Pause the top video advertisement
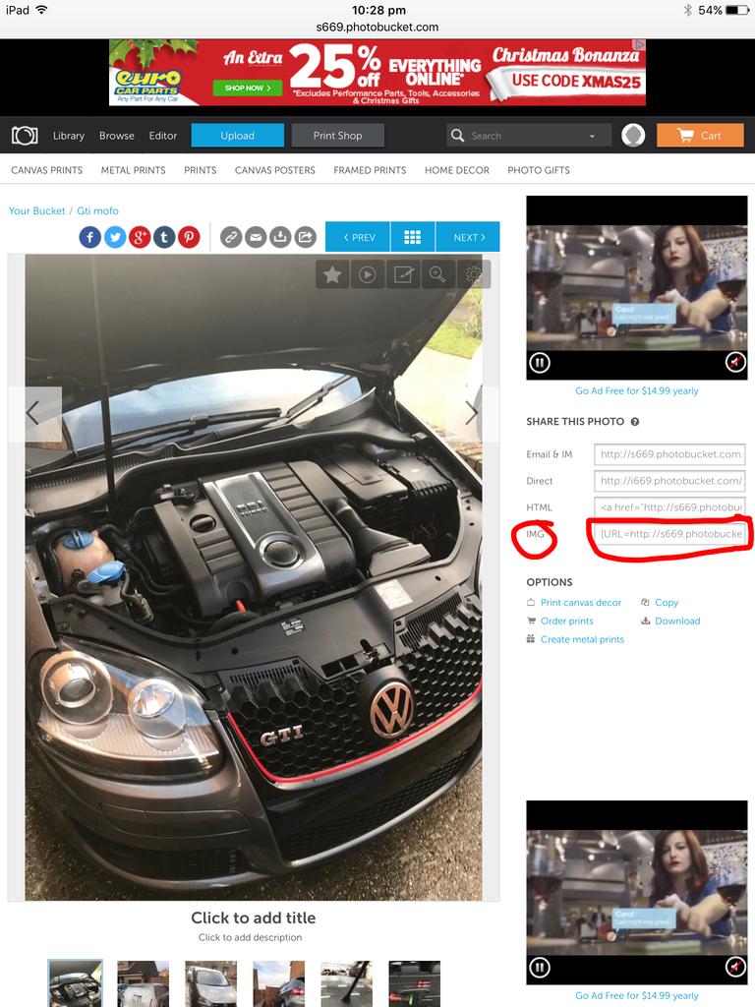The width and height of the screenshot is (755, 1007). point(540,363)
